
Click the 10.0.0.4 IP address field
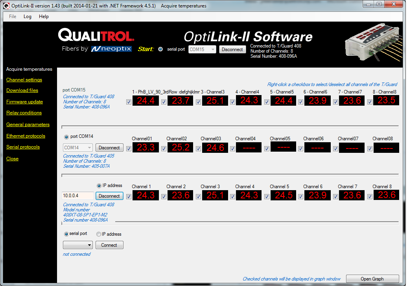(x=78, y=196)
